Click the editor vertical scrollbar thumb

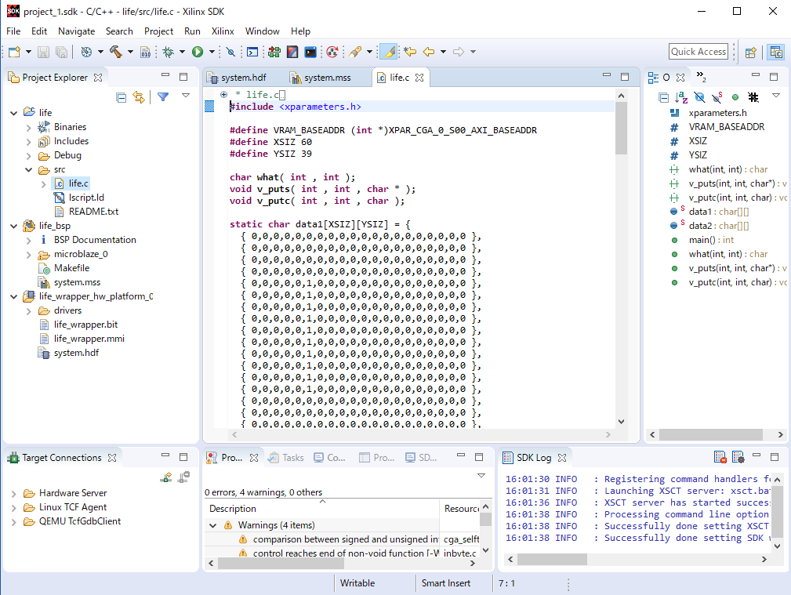click(621, 129)
